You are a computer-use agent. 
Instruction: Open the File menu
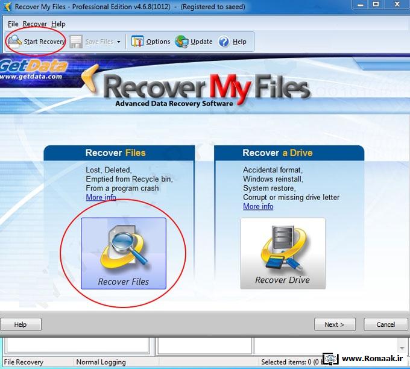point(13,24)
